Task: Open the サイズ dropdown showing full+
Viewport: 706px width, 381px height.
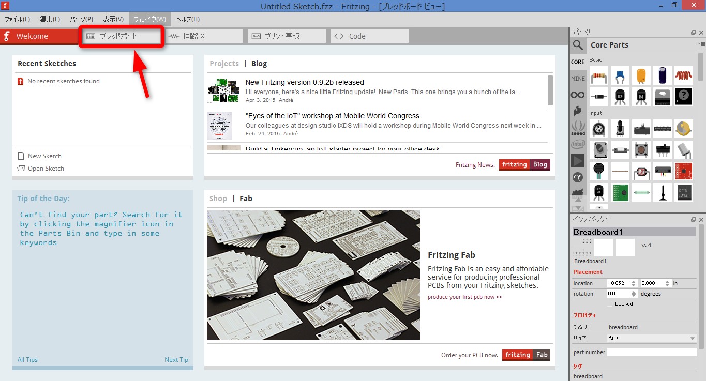Action: [652, 338]
